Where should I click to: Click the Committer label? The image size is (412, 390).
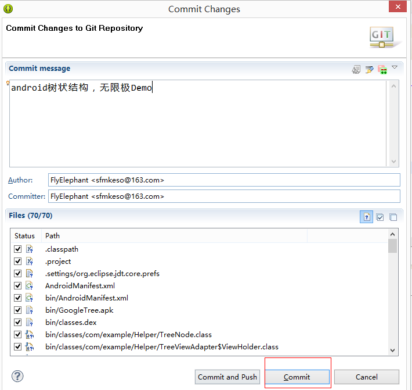pyautogui.click(x=27, y=196)
